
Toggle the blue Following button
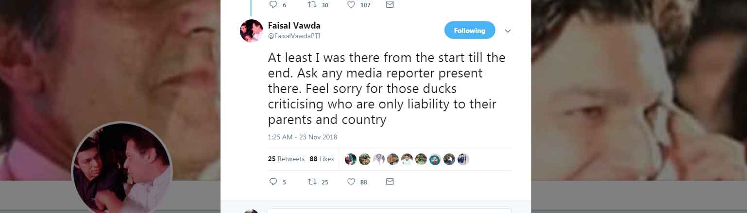(x=469, y=30)
